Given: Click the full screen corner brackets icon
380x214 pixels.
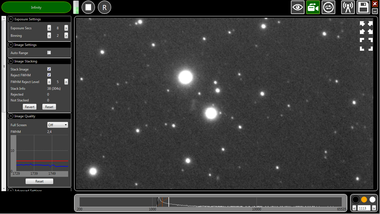Looking at the screenshot, I should coord(366,44).
